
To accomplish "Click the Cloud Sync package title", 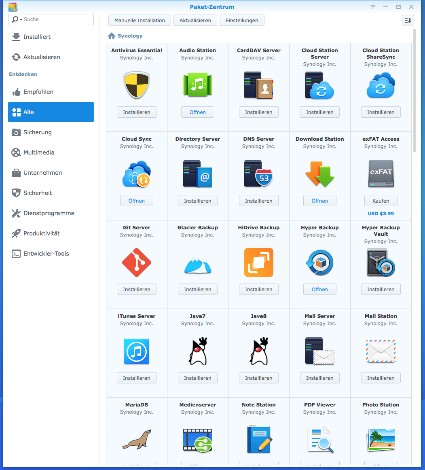I will point(137,139).
